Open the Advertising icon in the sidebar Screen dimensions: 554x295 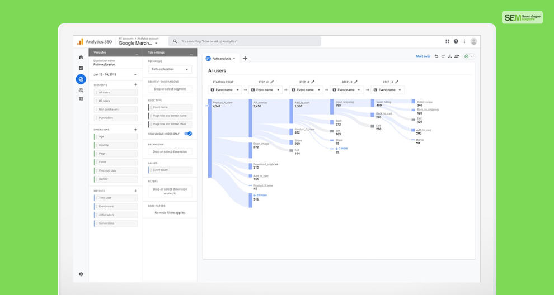81,91
